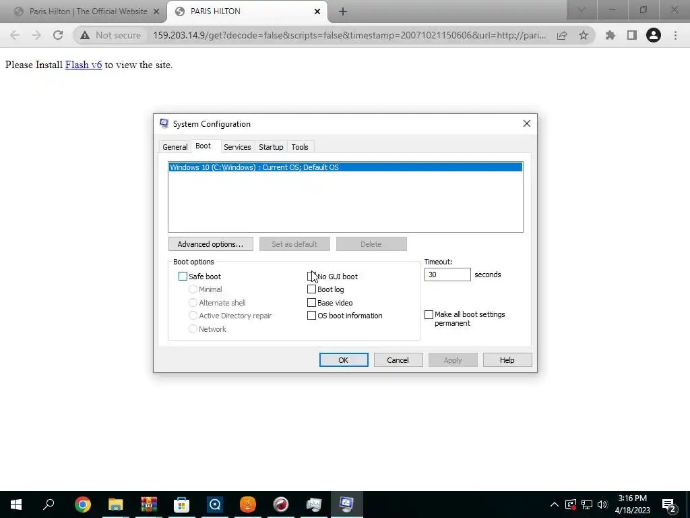The image size is (690, 518).
Task: Close the PARIS HILTON tab
Action: coord(317,11)
